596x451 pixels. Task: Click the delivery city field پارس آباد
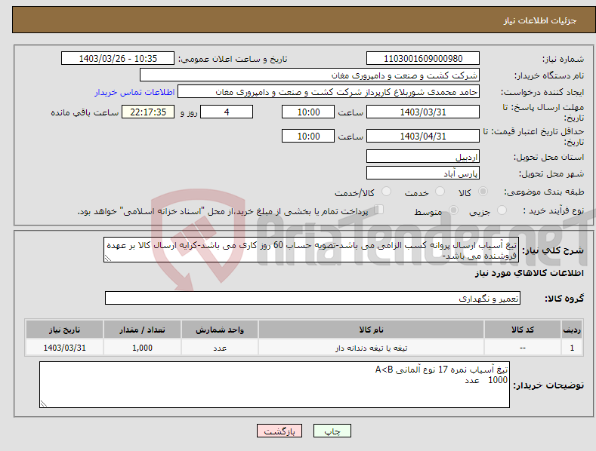coord(423,173)
